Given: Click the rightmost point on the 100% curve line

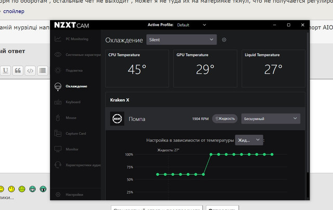Looking at the screenshot, I should pos(272,155).
